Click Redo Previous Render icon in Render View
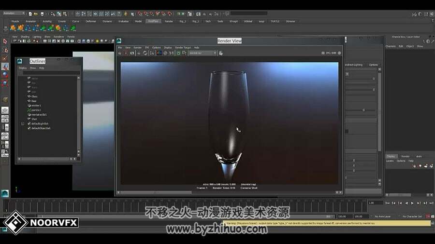435x244 pixels. [120, 53]
